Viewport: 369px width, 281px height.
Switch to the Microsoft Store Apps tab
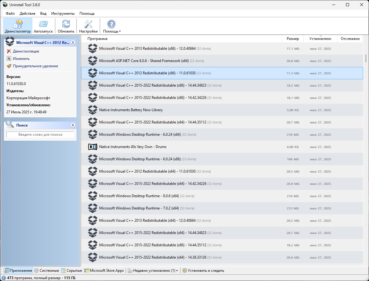[x=104, y=271]
